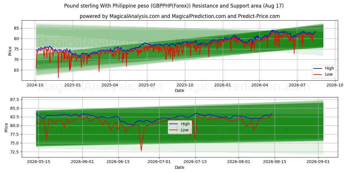Click the '2026-08-01' tick label
This screenshot has height=174, width=348.
click(x=239, y=162)
